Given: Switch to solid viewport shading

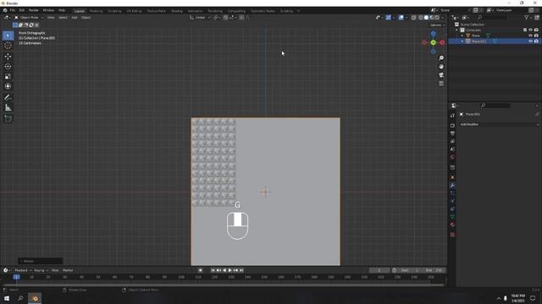Looking at the screenshot, I should (426, 18).
